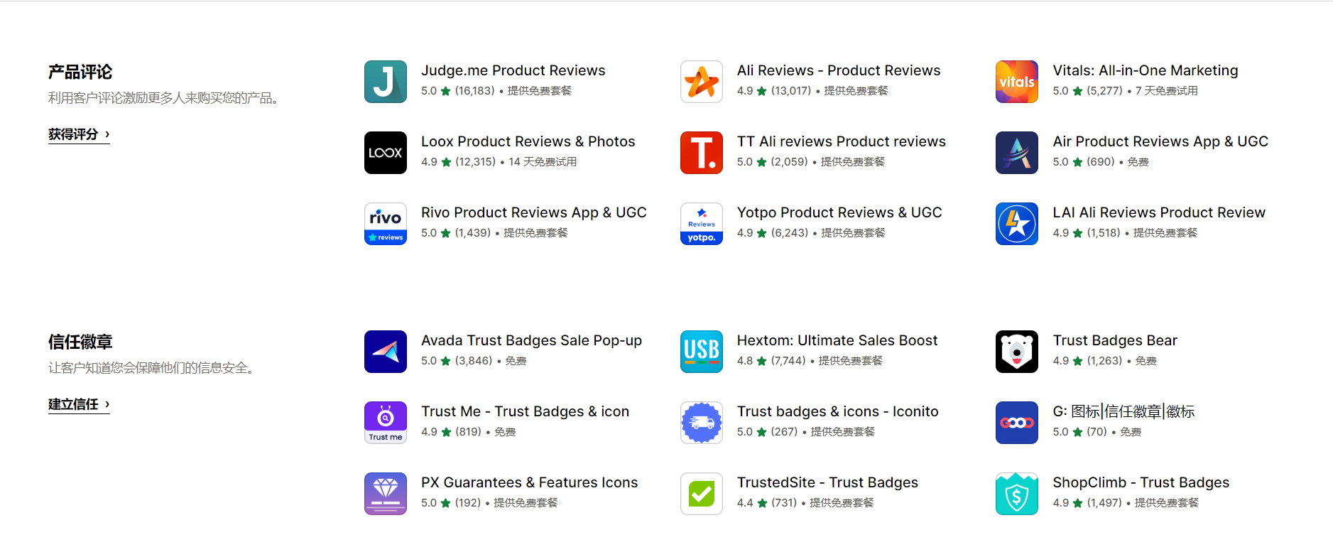This screenshot has height=552, width=1333.
Task: Open the Ali Reviews star icon
Action: [x=702, y=82]
